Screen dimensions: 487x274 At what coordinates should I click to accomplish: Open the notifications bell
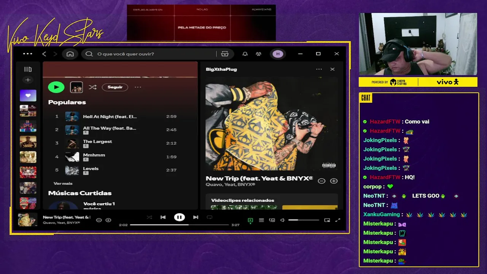pyautogui.click(x=245, y=54)
